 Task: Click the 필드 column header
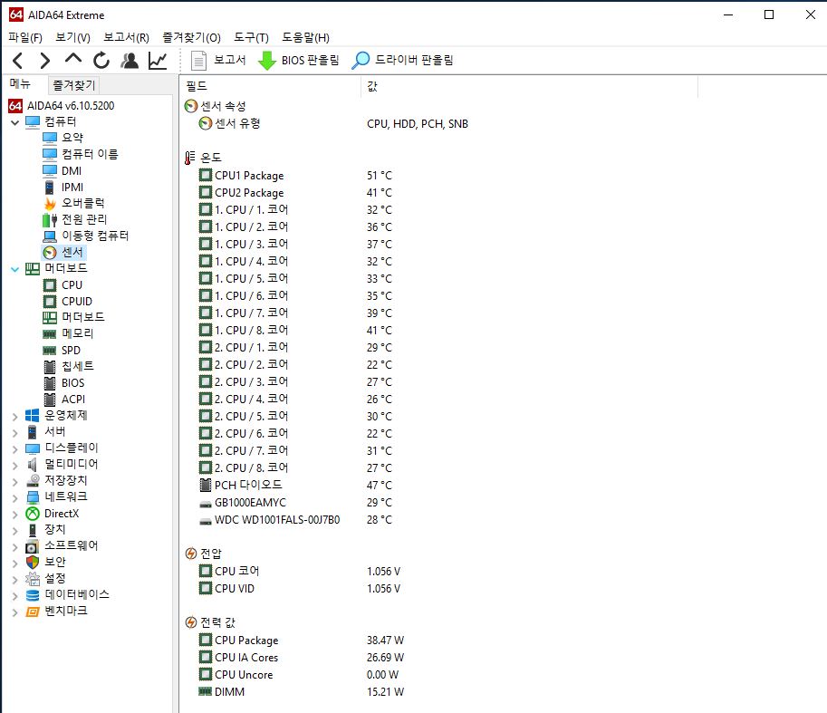(x=270, y=86)
